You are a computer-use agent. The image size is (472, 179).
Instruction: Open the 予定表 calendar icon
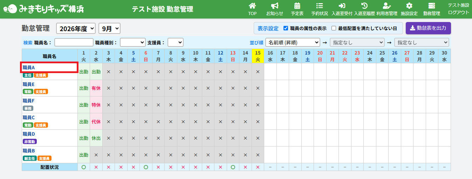click(x=297, y=6)
